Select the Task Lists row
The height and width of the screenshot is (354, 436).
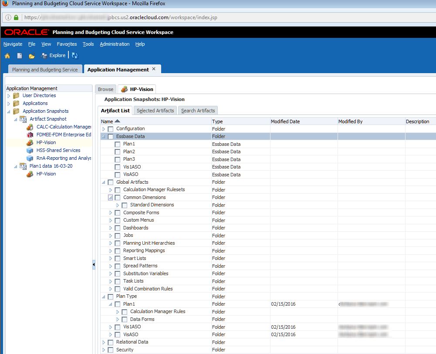coord(268,281)
